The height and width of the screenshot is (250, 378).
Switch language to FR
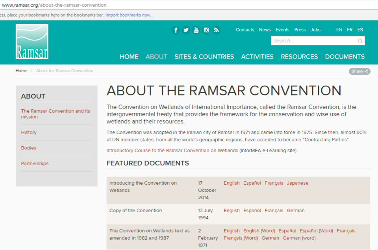coord(350,29)
